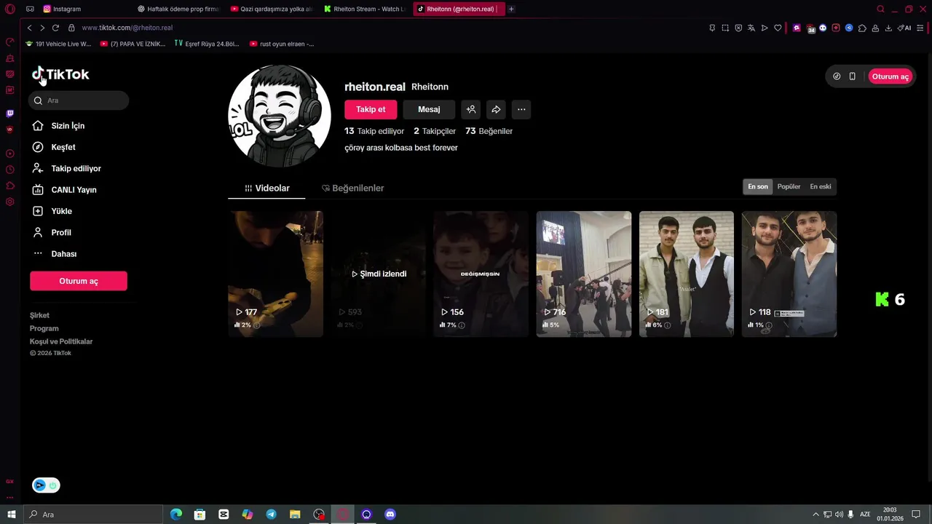Viewport: 932px width, 524px height.
Task: Sort videos by Popüler
Action: [x=789, y=186]
